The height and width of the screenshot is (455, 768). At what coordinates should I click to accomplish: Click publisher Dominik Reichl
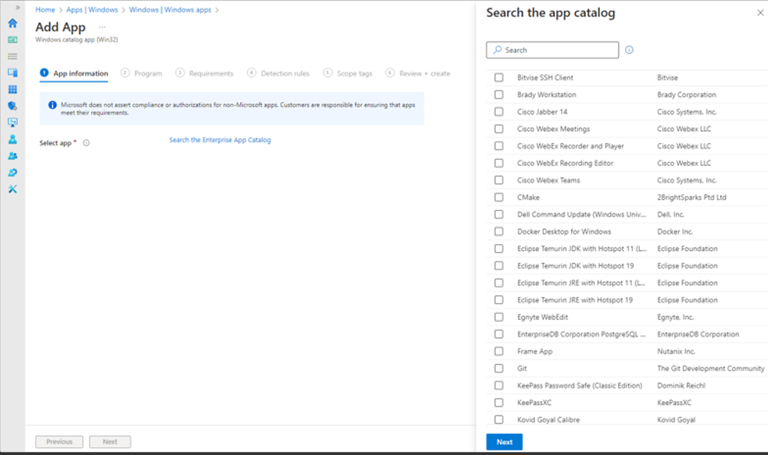click(681, 385)
